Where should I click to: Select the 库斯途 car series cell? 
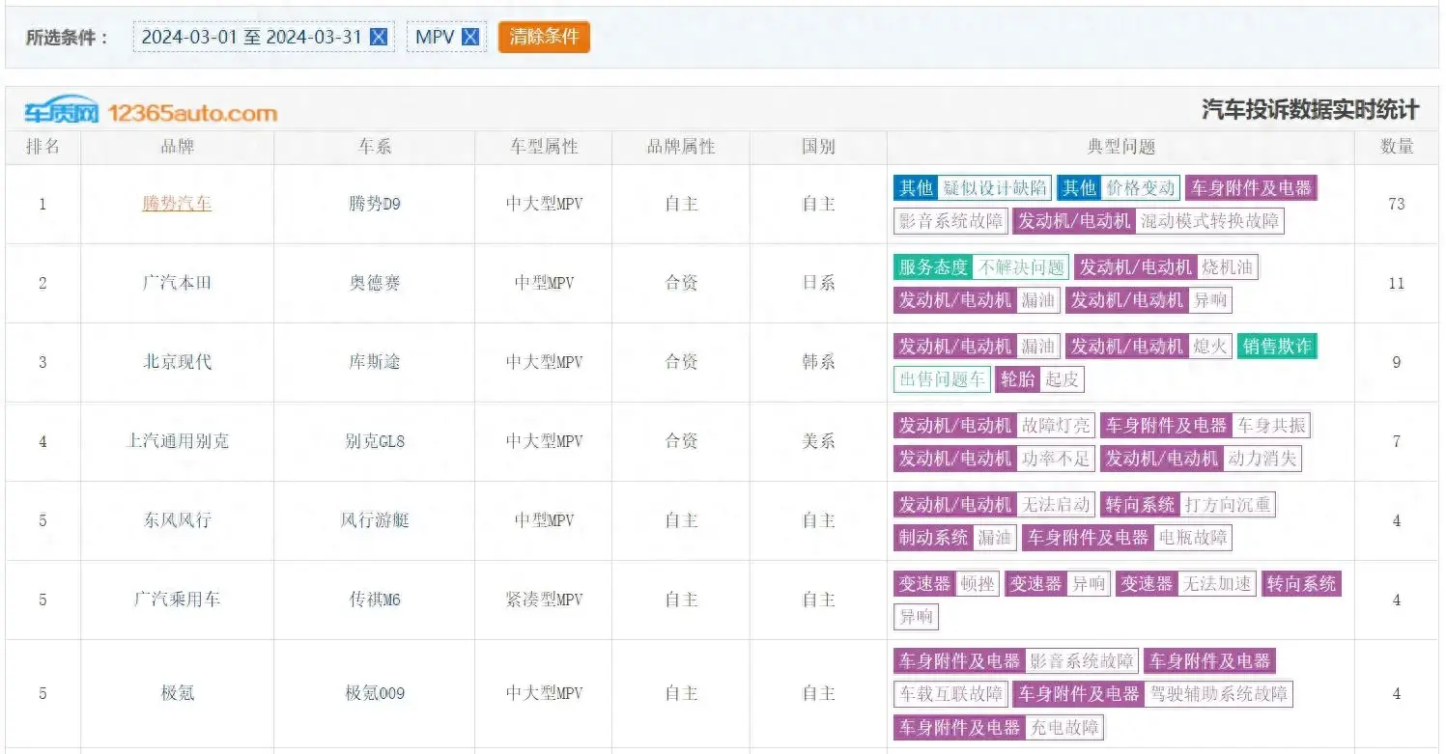pyautogui.click(x=374, y=362)
